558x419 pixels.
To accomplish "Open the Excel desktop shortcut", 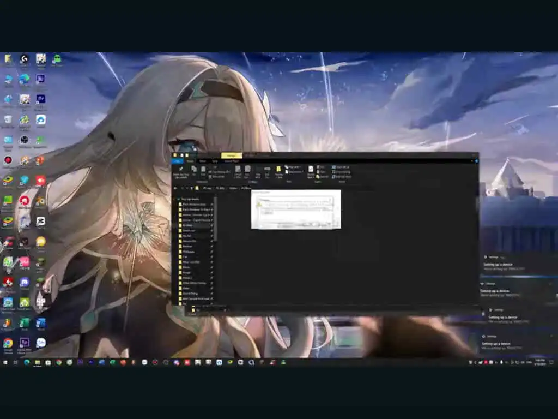I will click(x=24, y=325).
